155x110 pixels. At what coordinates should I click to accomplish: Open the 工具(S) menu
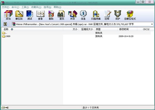click(x=25, y=7)
